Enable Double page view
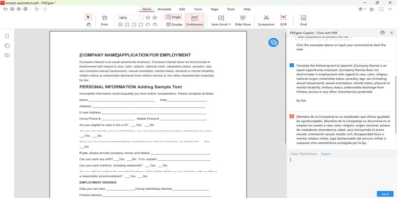Viewport: 397px width, 198px height. coord(174,25)
